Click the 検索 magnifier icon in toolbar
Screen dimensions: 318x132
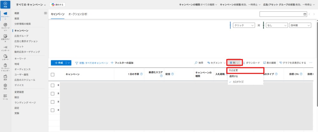click(x=197, y=63)
